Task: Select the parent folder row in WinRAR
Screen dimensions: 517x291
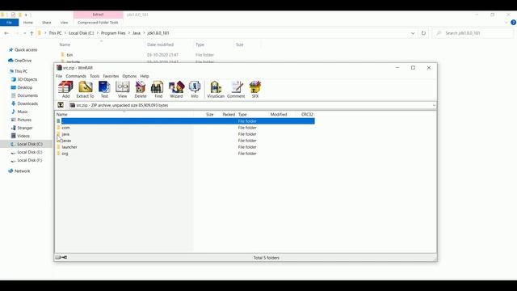Action: pyautogui.click(x=185, y=121)
